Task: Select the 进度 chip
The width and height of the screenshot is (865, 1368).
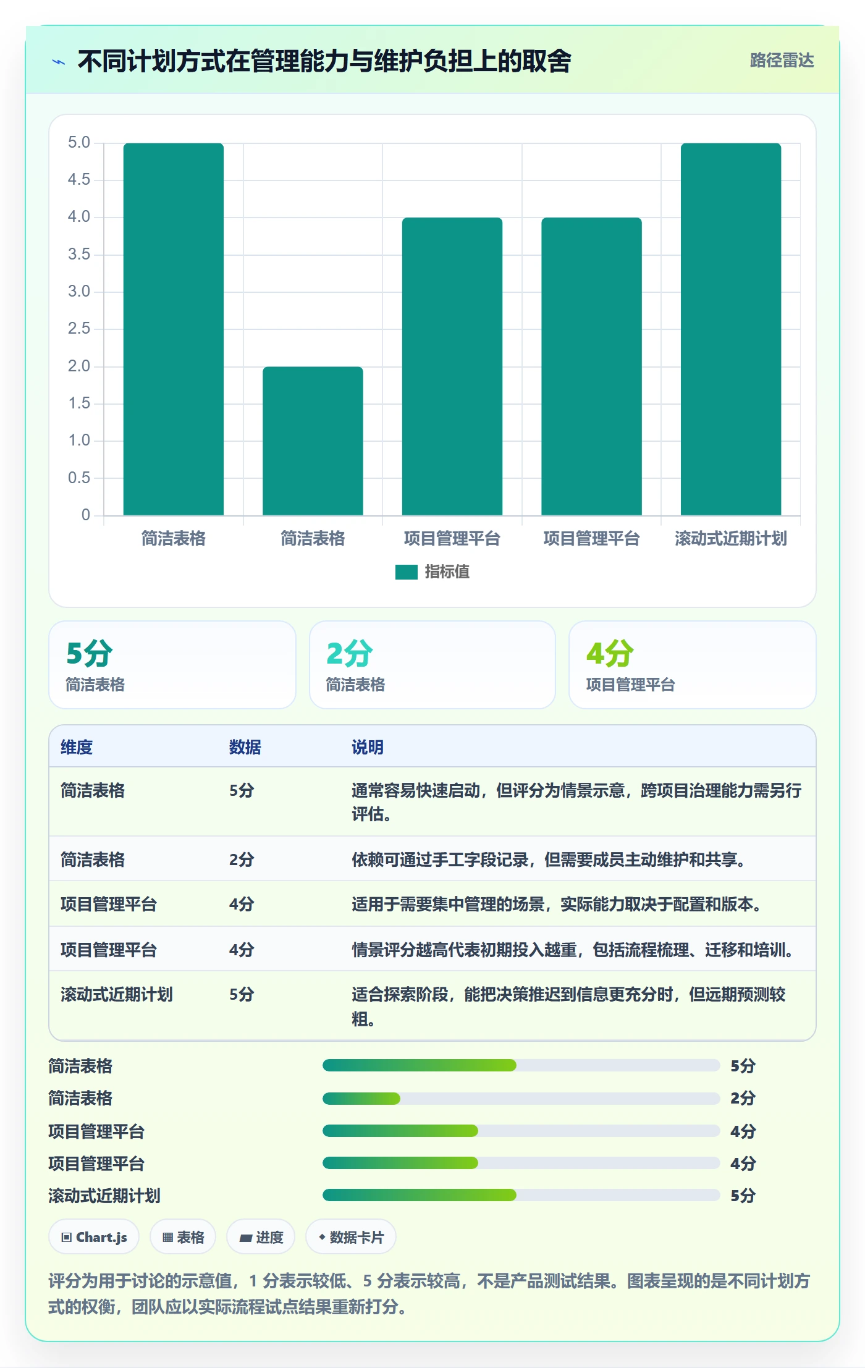Action: click(x=261, y=1237)
